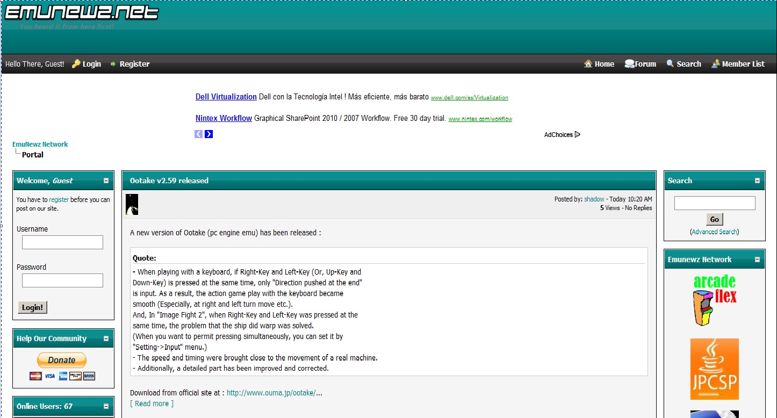Click the green arrow icon beside Register
This screenshot has width=777, height=418.
pos(113,64)
